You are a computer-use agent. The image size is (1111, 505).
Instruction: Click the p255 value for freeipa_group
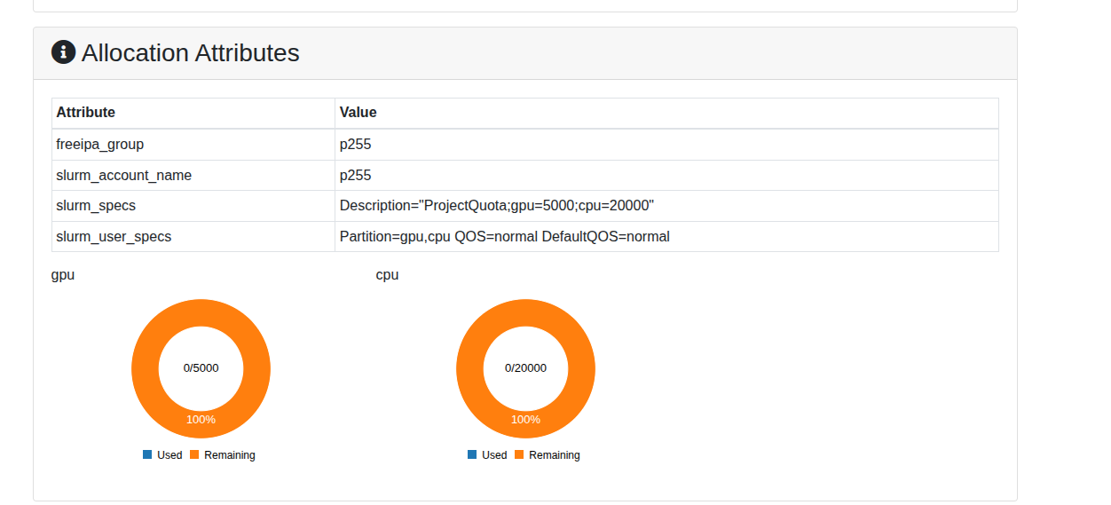(x=355, y=144)
